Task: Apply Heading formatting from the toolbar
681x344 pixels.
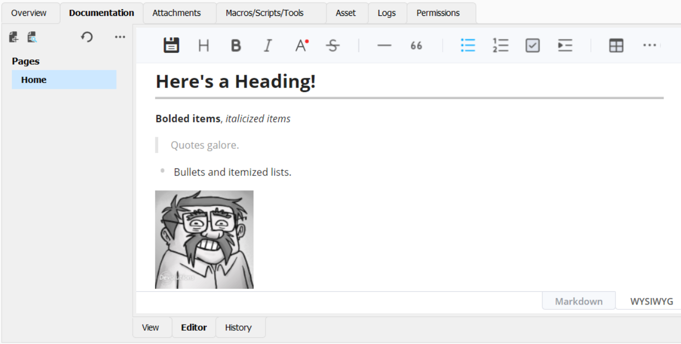Action: [x=203, y=45]
